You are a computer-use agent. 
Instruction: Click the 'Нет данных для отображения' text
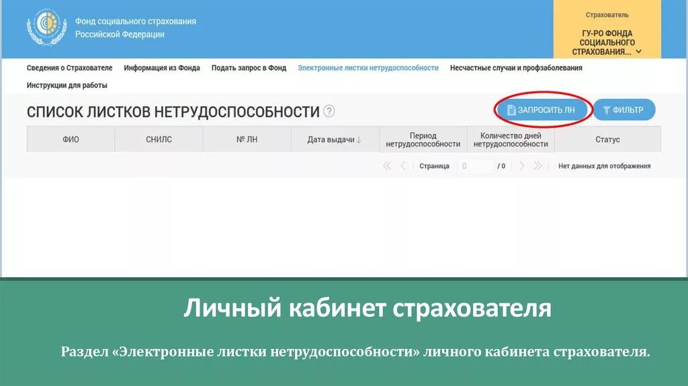click(604, 166)
